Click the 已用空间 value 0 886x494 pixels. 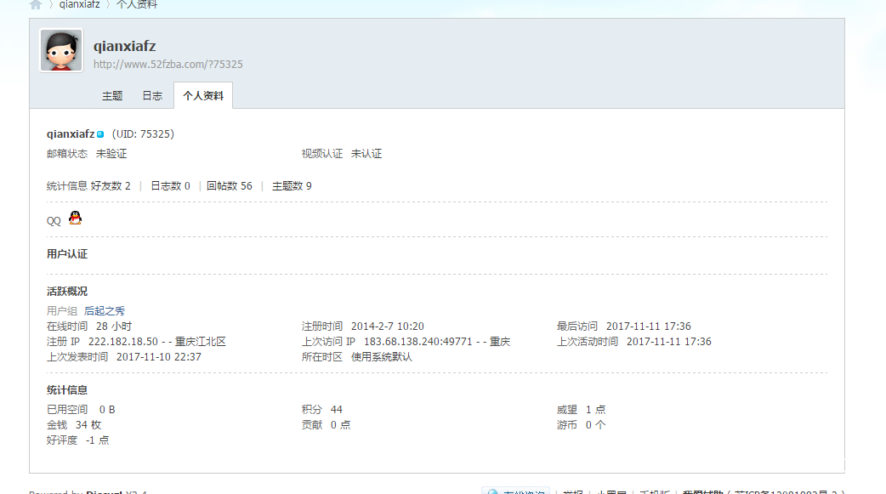tap(102, 409)
